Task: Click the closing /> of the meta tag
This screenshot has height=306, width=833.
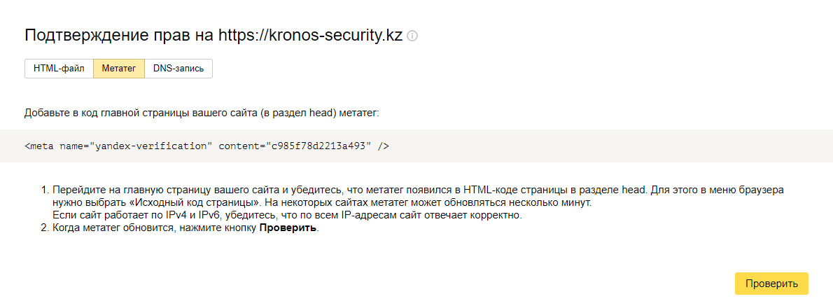Action: [x=383, y=146]
